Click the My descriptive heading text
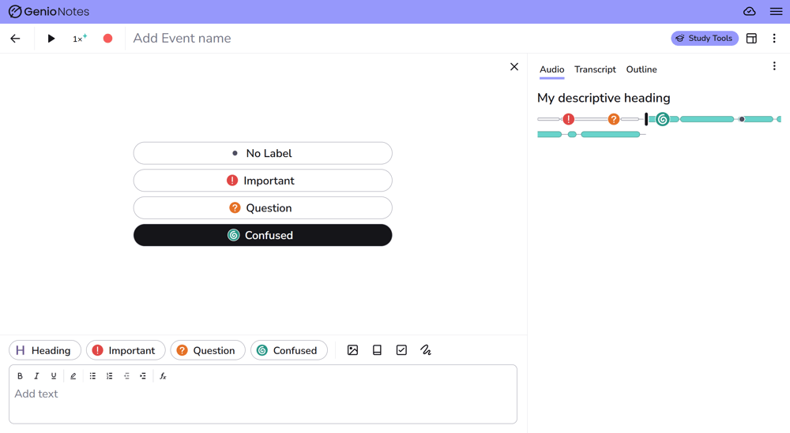Viewport: 790px width, 433px height. tap(604, 98)
